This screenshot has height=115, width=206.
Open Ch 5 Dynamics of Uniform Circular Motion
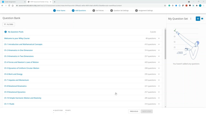point(22,68)
